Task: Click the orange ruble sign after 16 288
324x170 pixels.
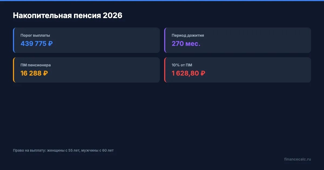Action: [x=45, y=73]
